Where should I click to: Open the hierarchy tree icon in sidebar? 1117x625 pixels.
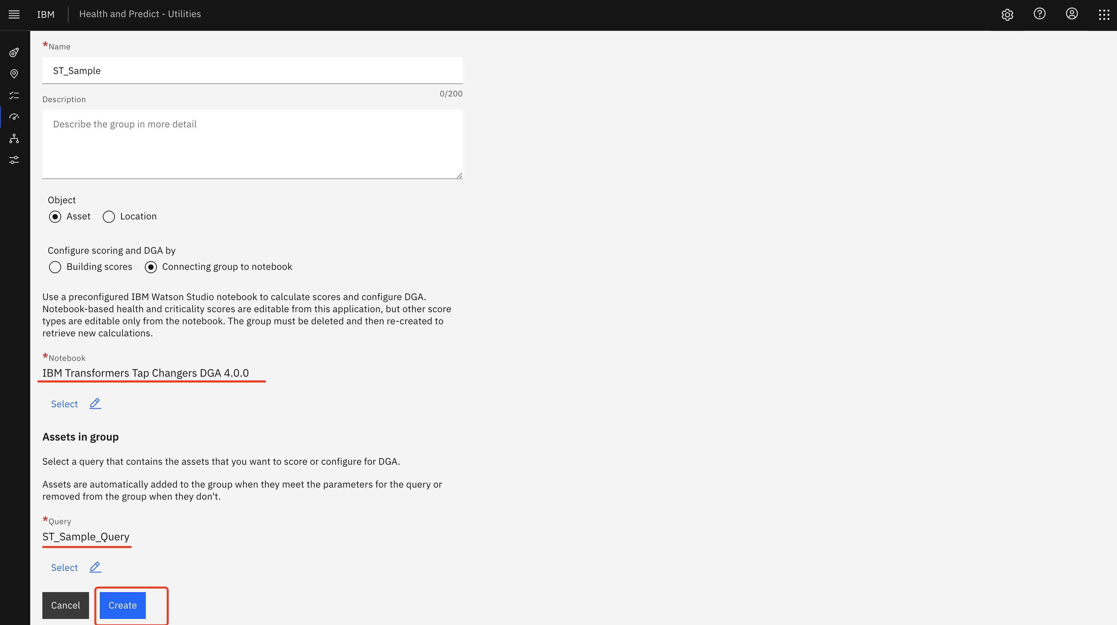click(14, 138)
